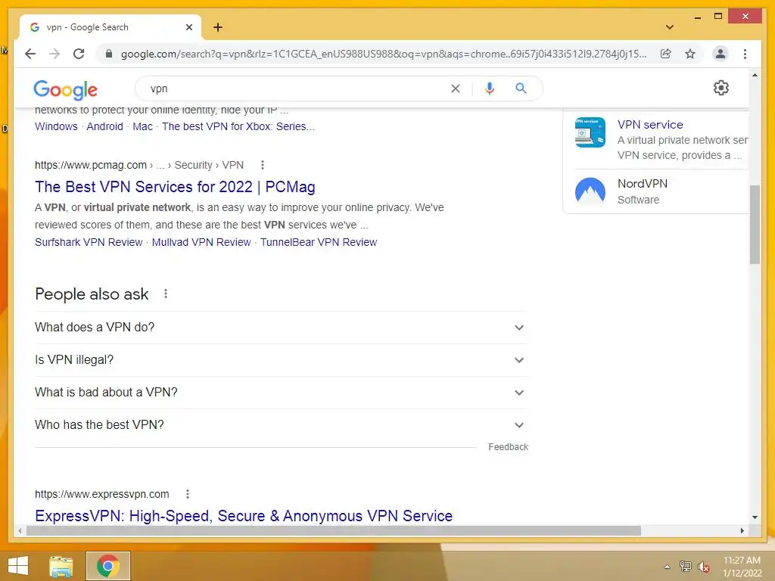Select the vpn - Google Search tab
The width and height of the screenshot is (775, 581).
click(x=110, y=27)
